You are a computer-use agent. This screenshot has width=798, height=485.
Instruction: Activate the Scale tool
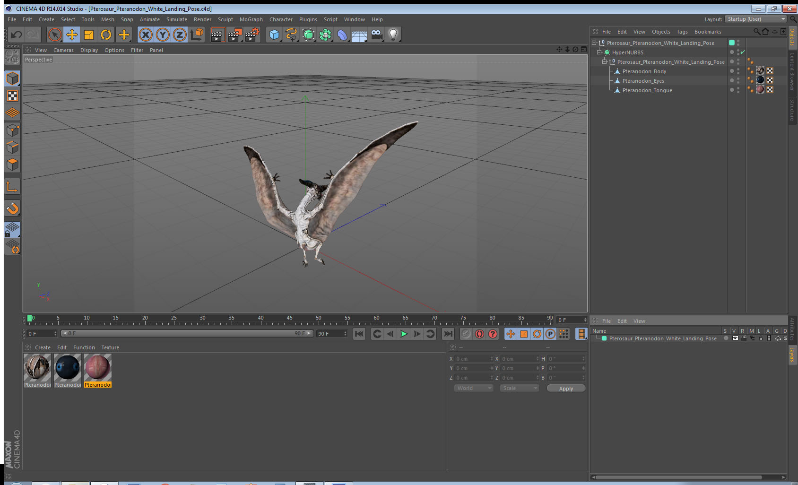(x=89, y=35)
